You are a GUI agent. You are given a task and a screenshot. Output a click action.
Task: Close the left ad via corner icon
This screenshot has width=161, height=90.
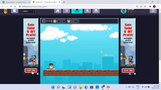37,19
